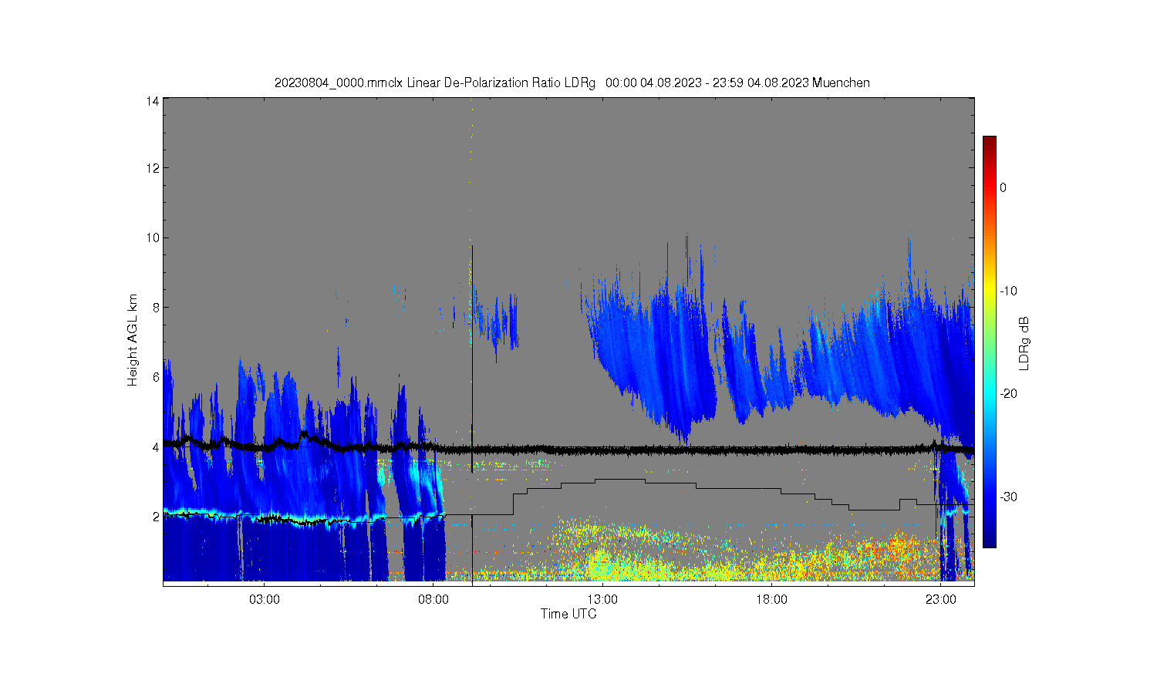Click the colorbar value -10
1157x694 pixels.
click(x=1009, y=291)
